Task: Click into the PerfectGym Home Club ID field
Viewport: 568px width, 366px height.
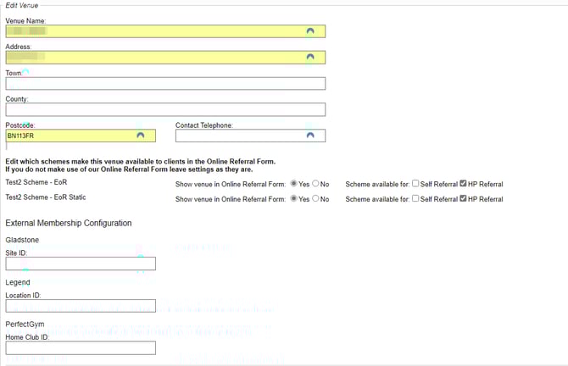Action: point(81,347)
